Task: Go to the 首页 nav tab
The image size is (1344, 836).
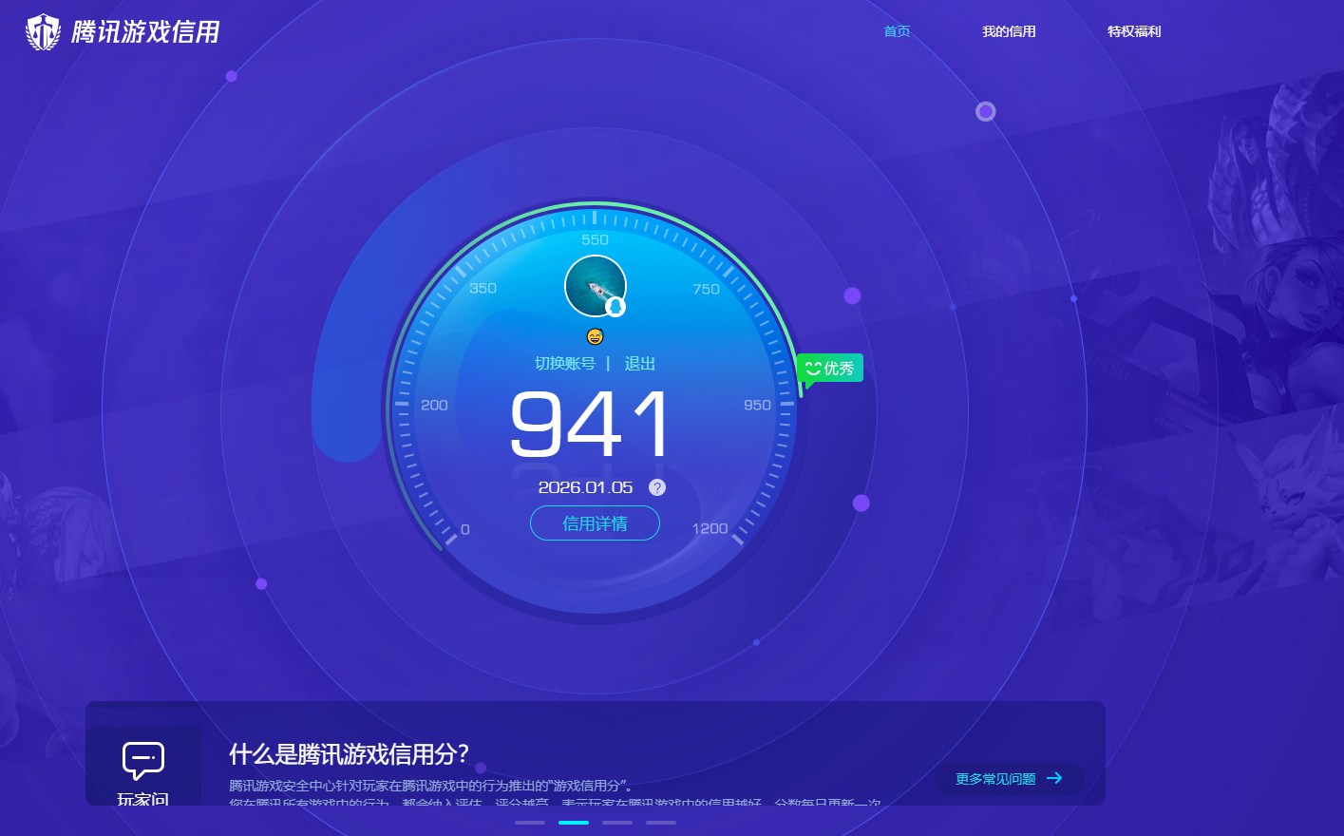Action: click(x=897, y=31)
